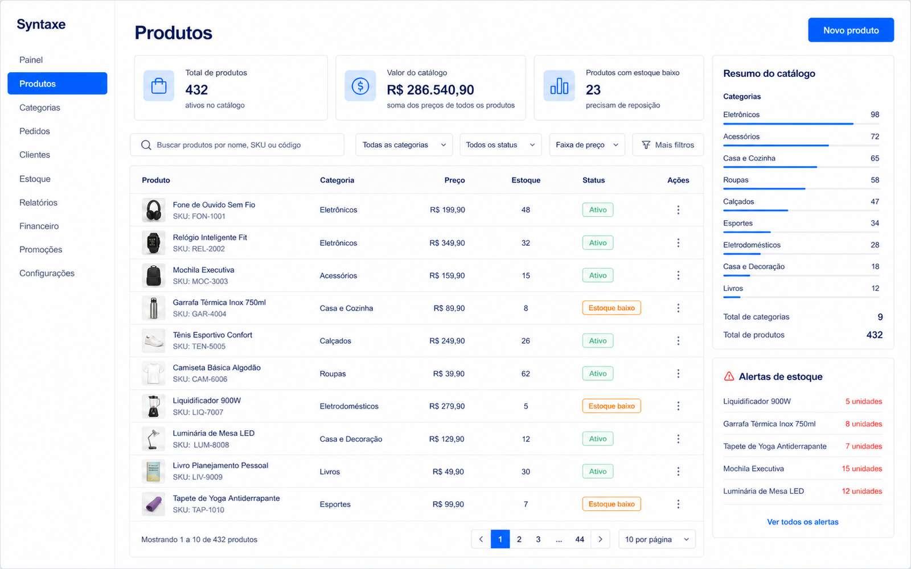Navigate to Relatórios in the sidebar
This screenshot has height=569, width=911.
coord(38,203)
